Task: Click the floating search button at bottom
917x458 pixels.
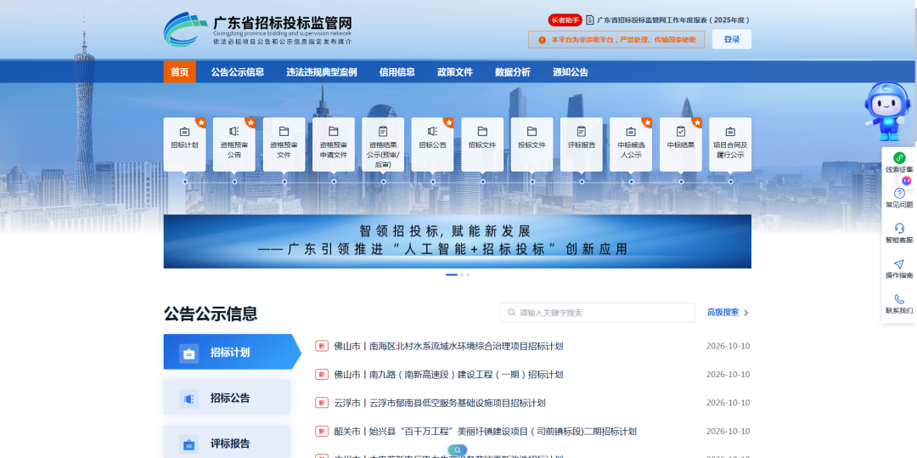Action: (x=457, y=450)
